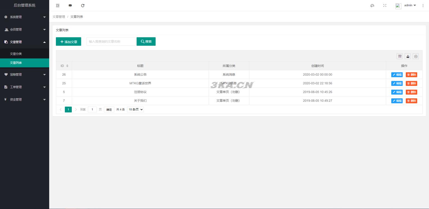Click the 所属分类 column header

click(x=229, y=66)
